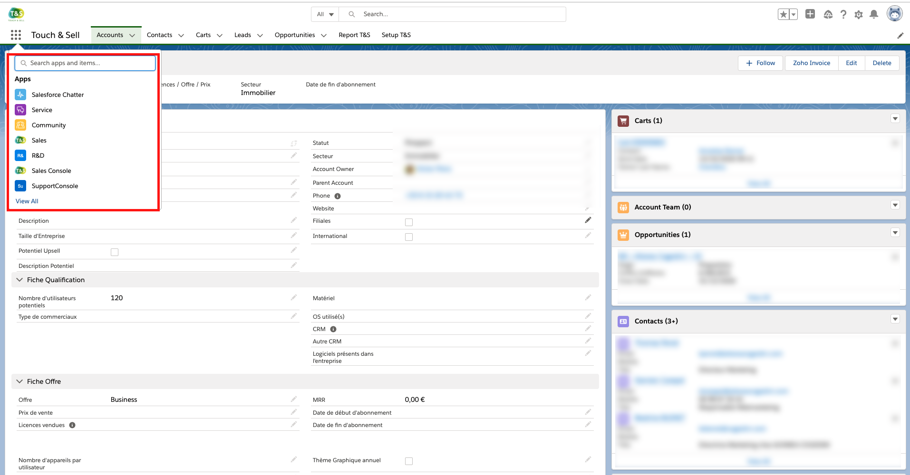Click the Delete button
This screenshot has width=910, height=475.
[x=882, y=63]
